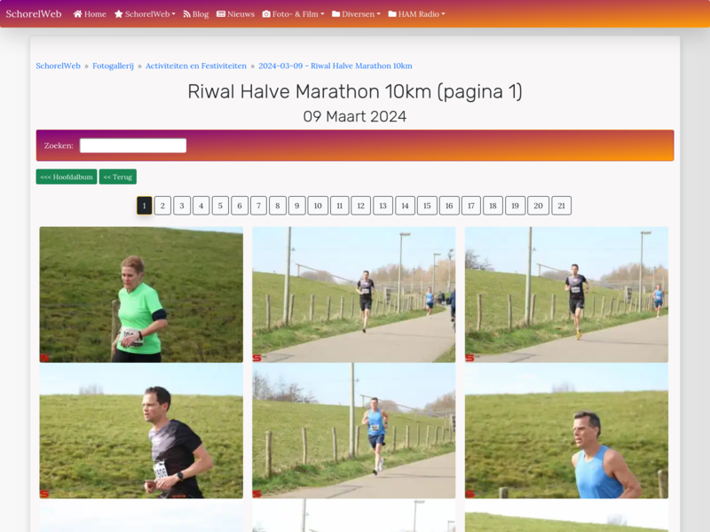Go to gallery page 17
This screenshot has width=710, height=532.
tap(471, 206)
